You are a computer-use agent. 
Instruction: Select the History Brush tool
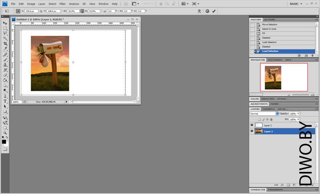[5, 70]
